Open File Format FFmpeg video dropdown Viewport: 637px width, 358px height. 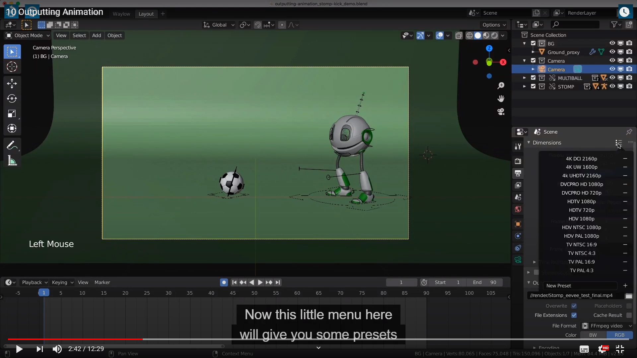(x=607, y=326)
